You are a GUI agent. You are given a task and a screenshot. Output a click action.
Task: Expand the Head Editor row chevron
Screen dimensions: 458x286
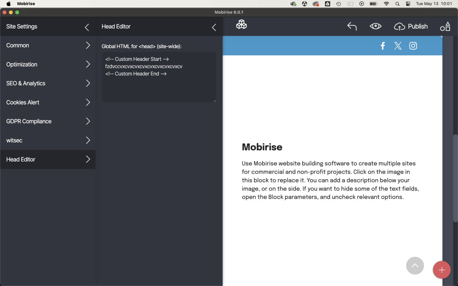tap(88, 159)
